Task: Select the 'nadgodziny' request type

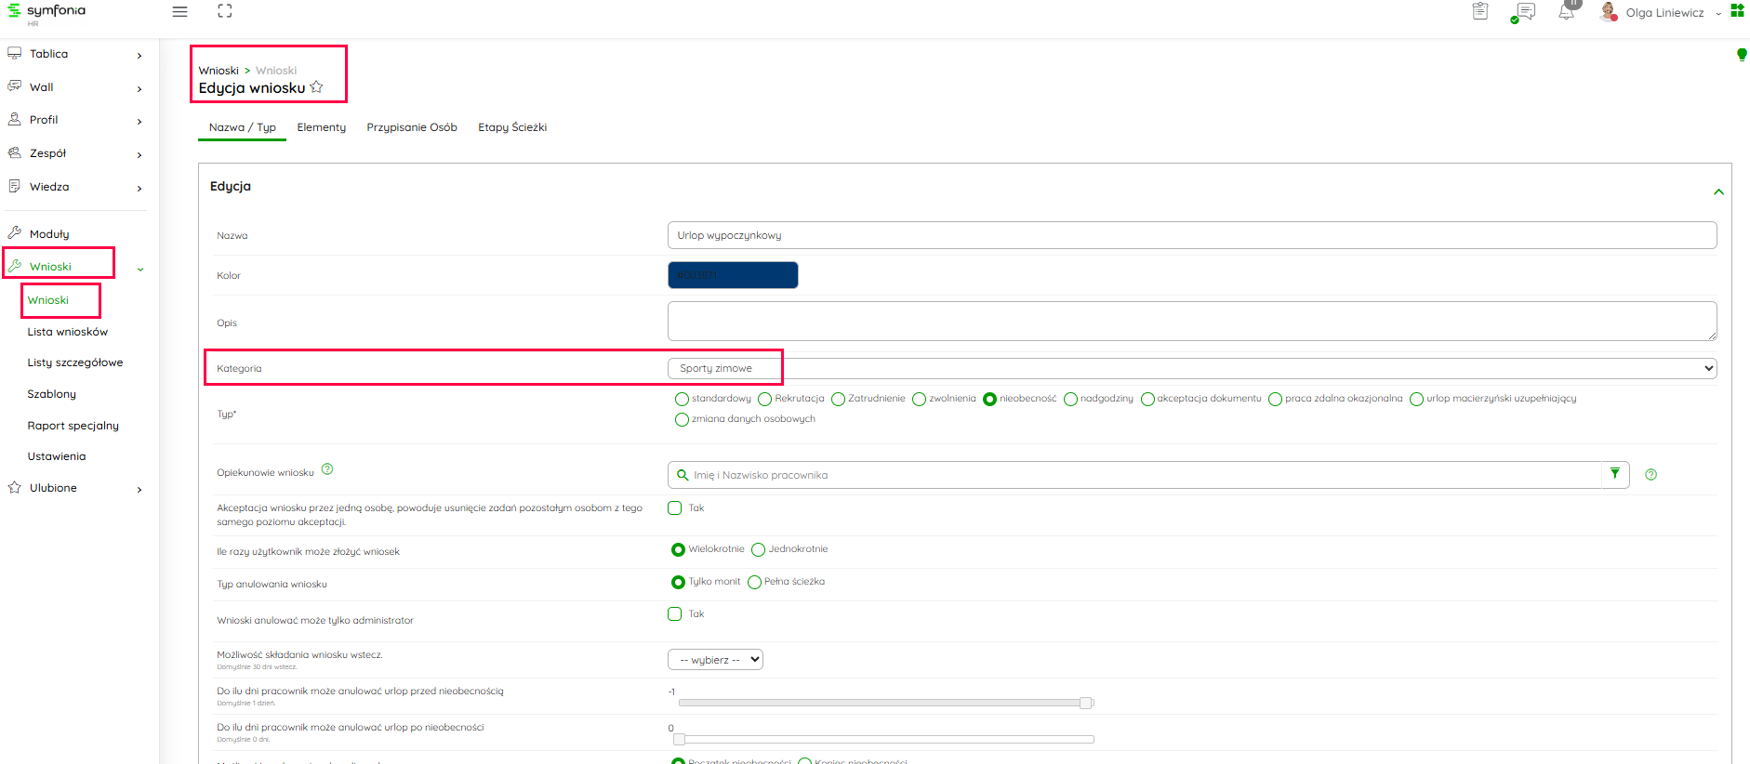Action: [x=1071, y=399]
